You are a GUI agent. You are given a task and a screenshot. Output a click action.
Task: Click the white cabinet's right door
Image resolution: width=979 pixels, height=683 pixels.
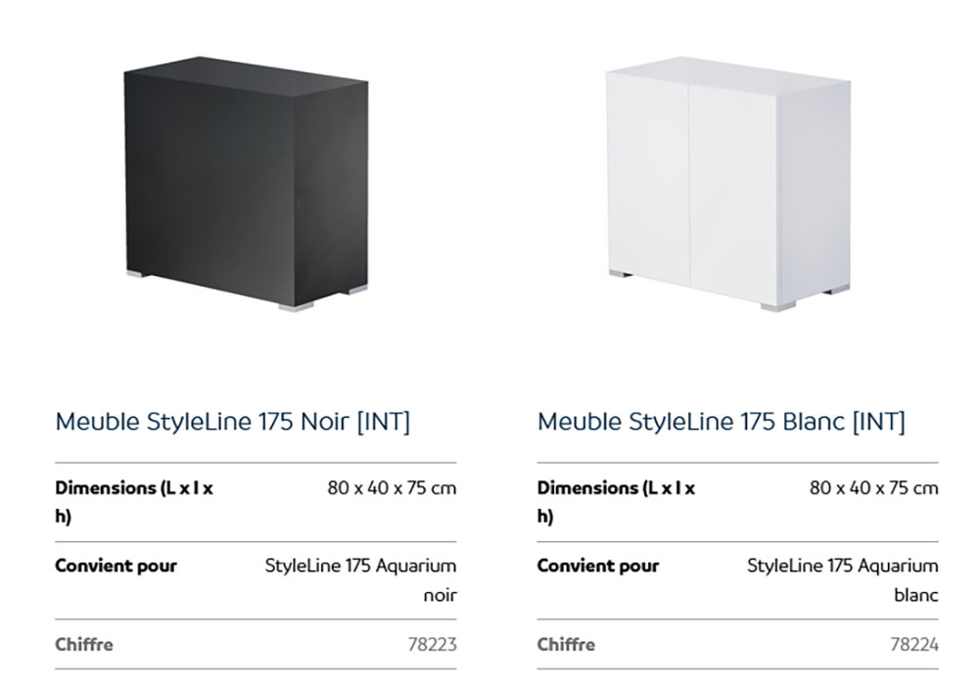pyautogui.click(x=733, y=186)
